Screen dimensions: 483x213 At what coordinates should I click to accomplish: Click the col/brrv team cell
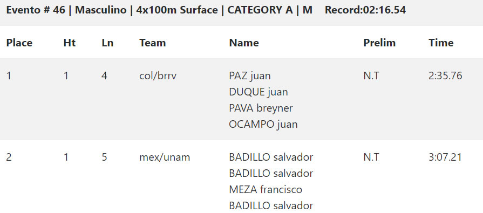158,75
